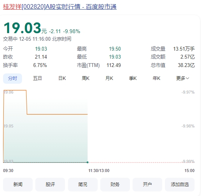Click the 11:30/13:00 time axis label

point(99,171)
